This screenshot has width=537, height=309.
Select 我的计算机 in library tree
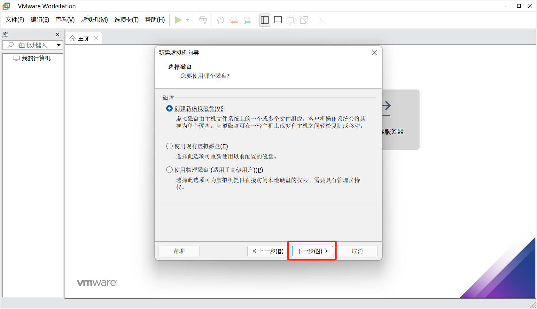(36, 58)
